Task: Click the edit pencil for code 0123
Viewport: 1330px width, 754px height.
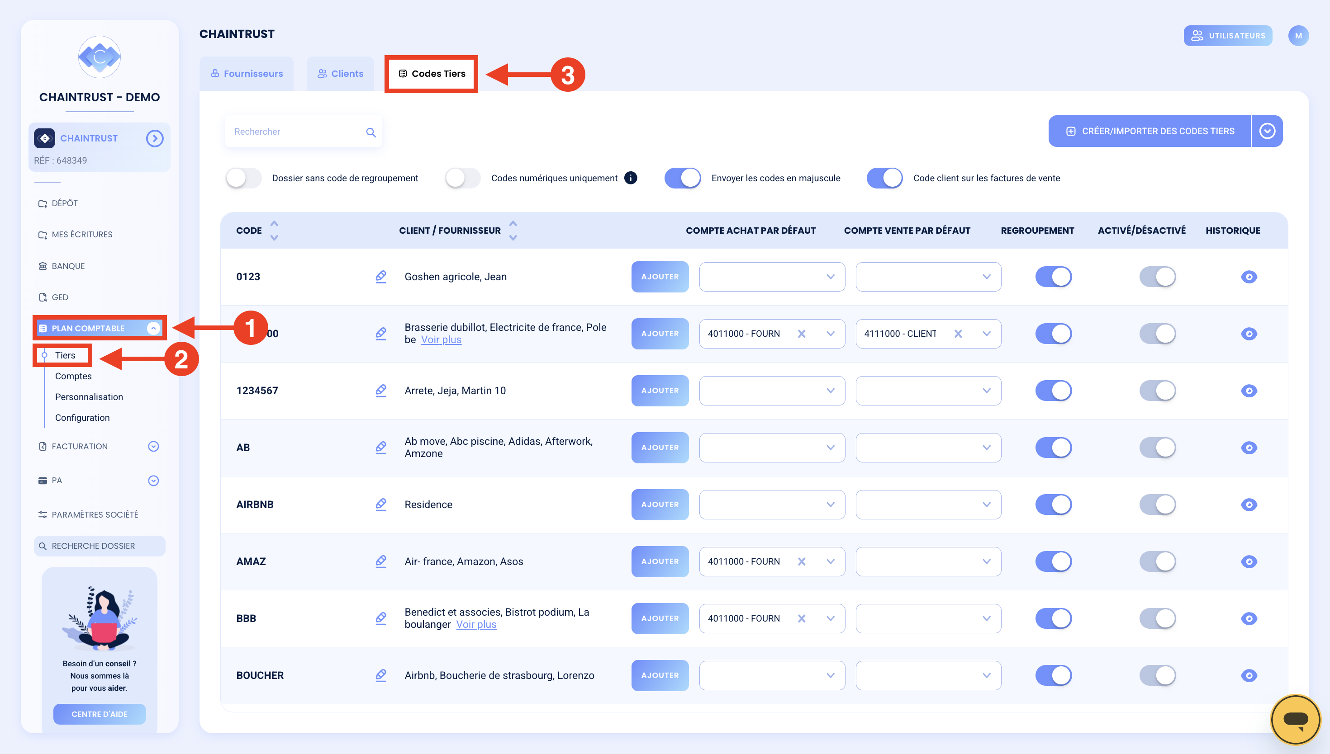Action: [x=381, y=277]
